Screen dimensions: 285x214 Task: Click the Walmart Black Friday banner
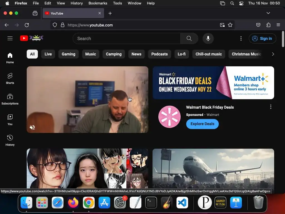pyautogui.click(x=213, y=83)
